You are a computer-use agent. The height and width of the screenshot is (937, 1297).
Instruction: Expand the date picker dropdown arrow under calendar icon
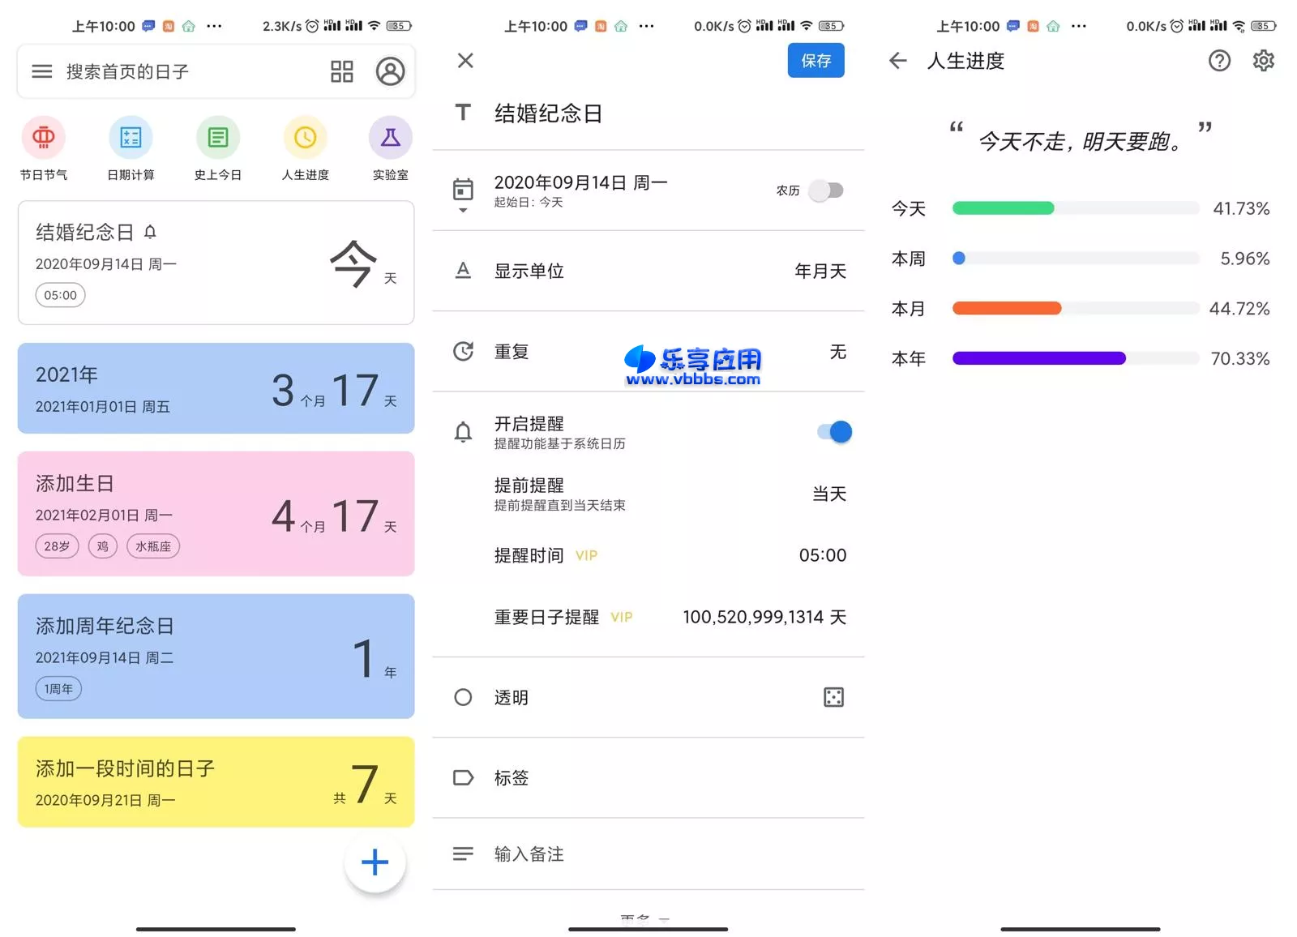click(463, 211)
